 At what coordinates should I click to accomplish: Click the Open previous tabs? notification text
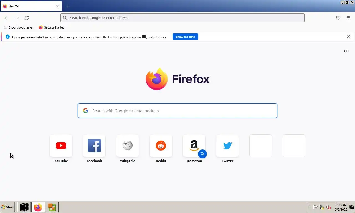pos(28,37)
